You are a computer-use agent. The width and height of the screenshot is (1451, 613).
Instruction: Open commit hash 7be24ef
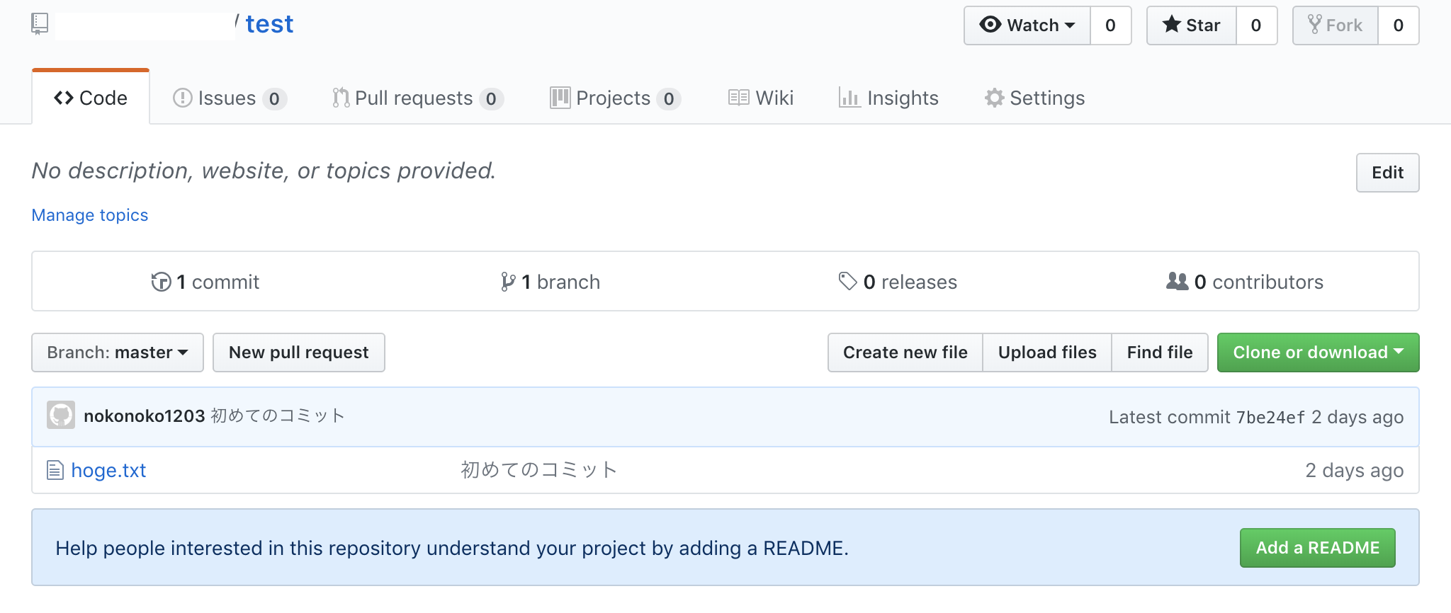[x=1270, y=418]
